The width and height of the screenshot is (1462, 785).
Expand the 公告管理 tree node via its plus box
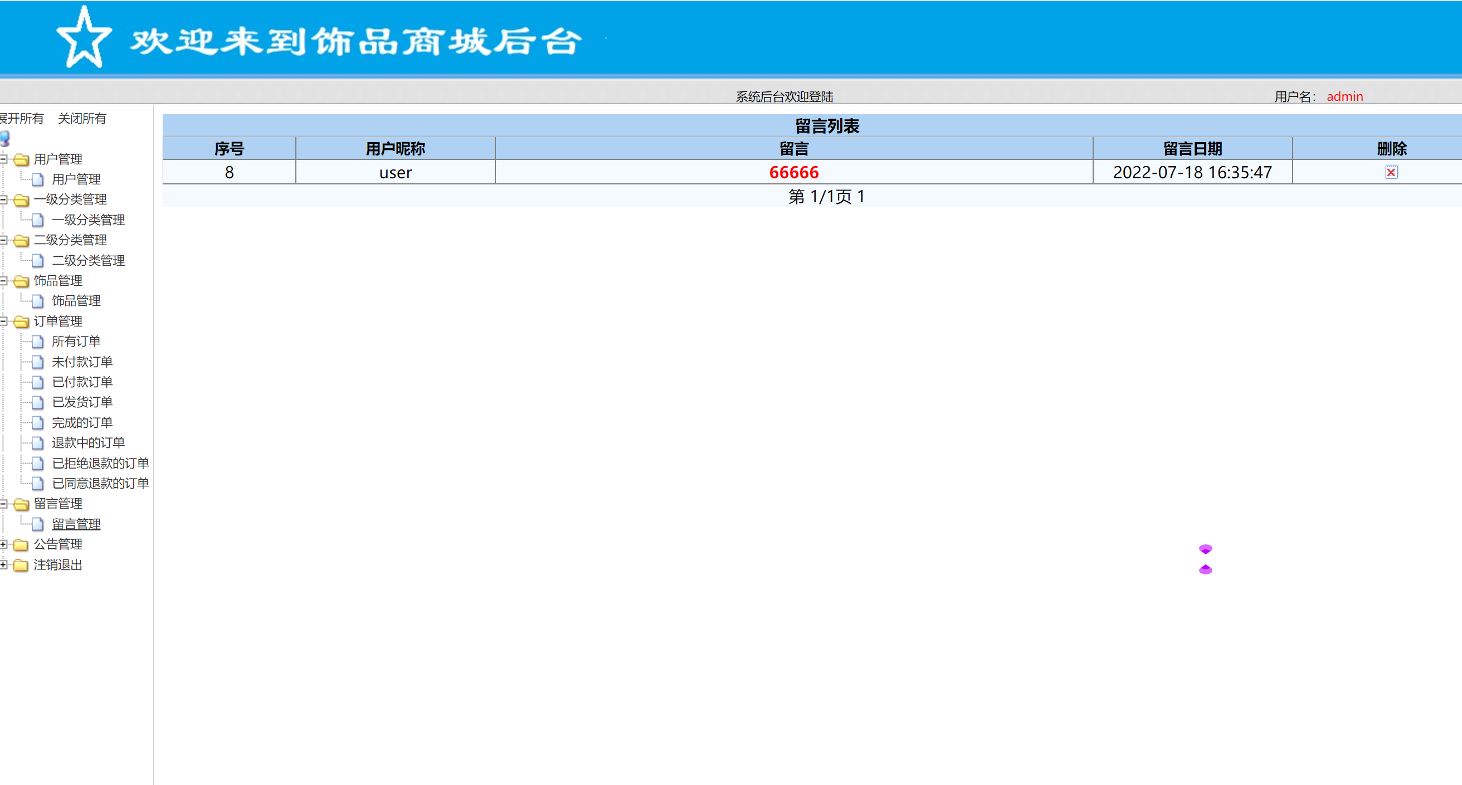tap(3, 544)
